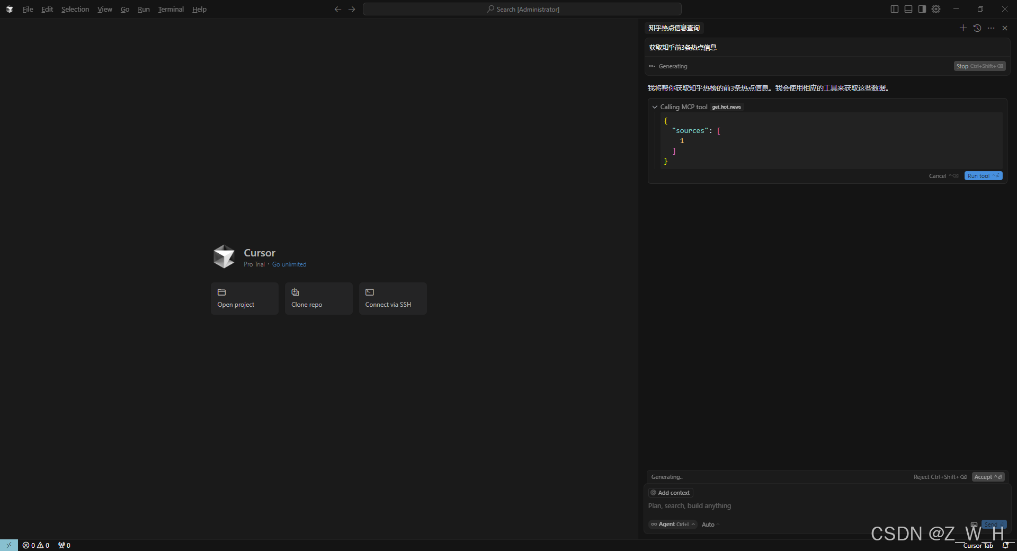Open remote window from status bar
This screenshot has width=1017, height=551.
pyautogui.click(x=9, y=545)
